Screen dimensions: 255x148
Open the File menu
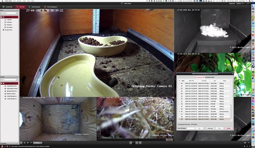[14, 1]
